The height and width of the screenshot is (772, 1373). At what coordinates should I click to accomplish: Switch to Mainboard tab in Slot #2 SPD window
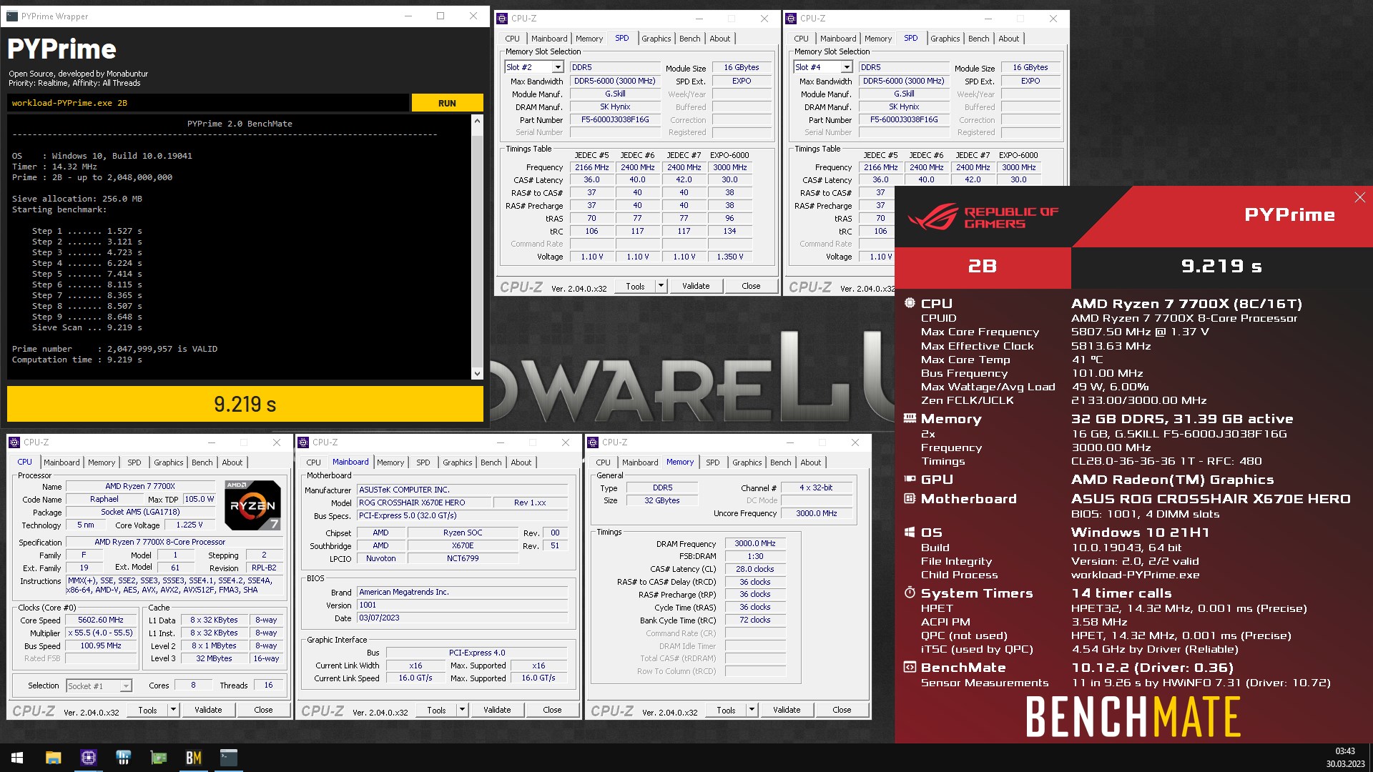(x=549, y=39)
